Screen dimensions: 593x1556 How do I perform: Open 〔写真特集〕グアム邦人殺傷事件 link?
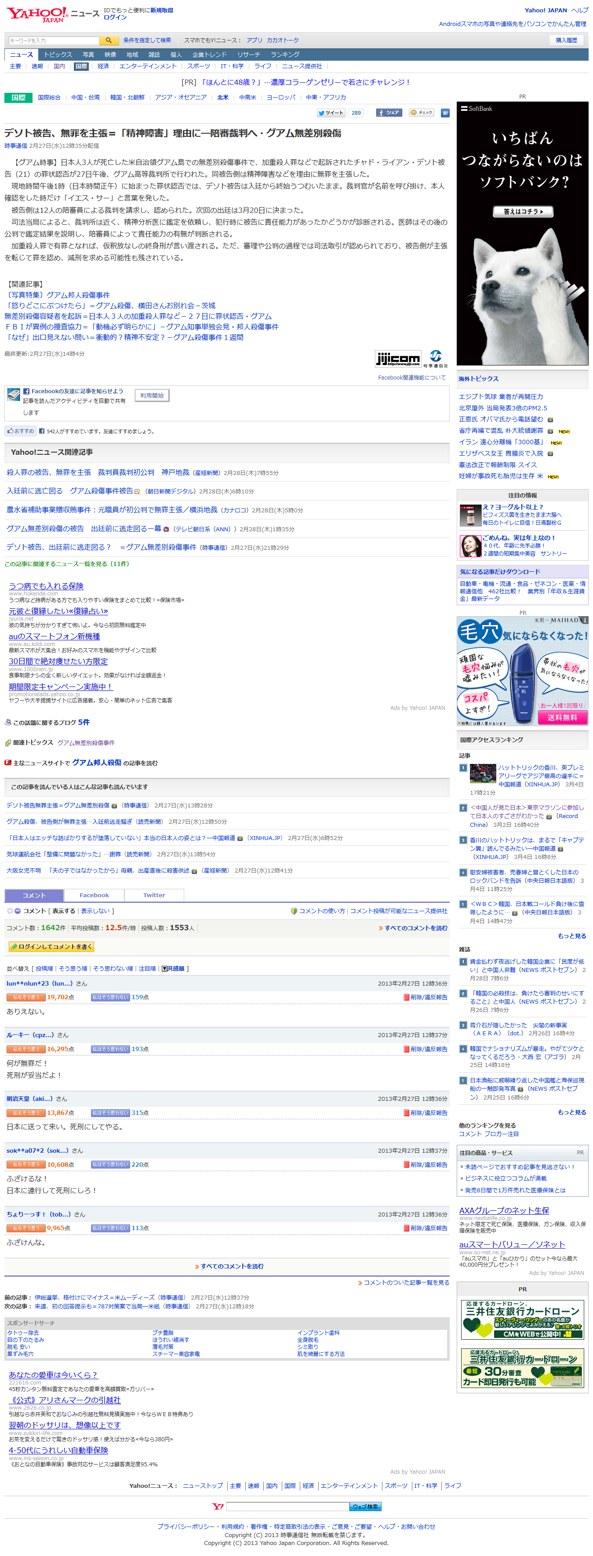click(x=58, y=296)
